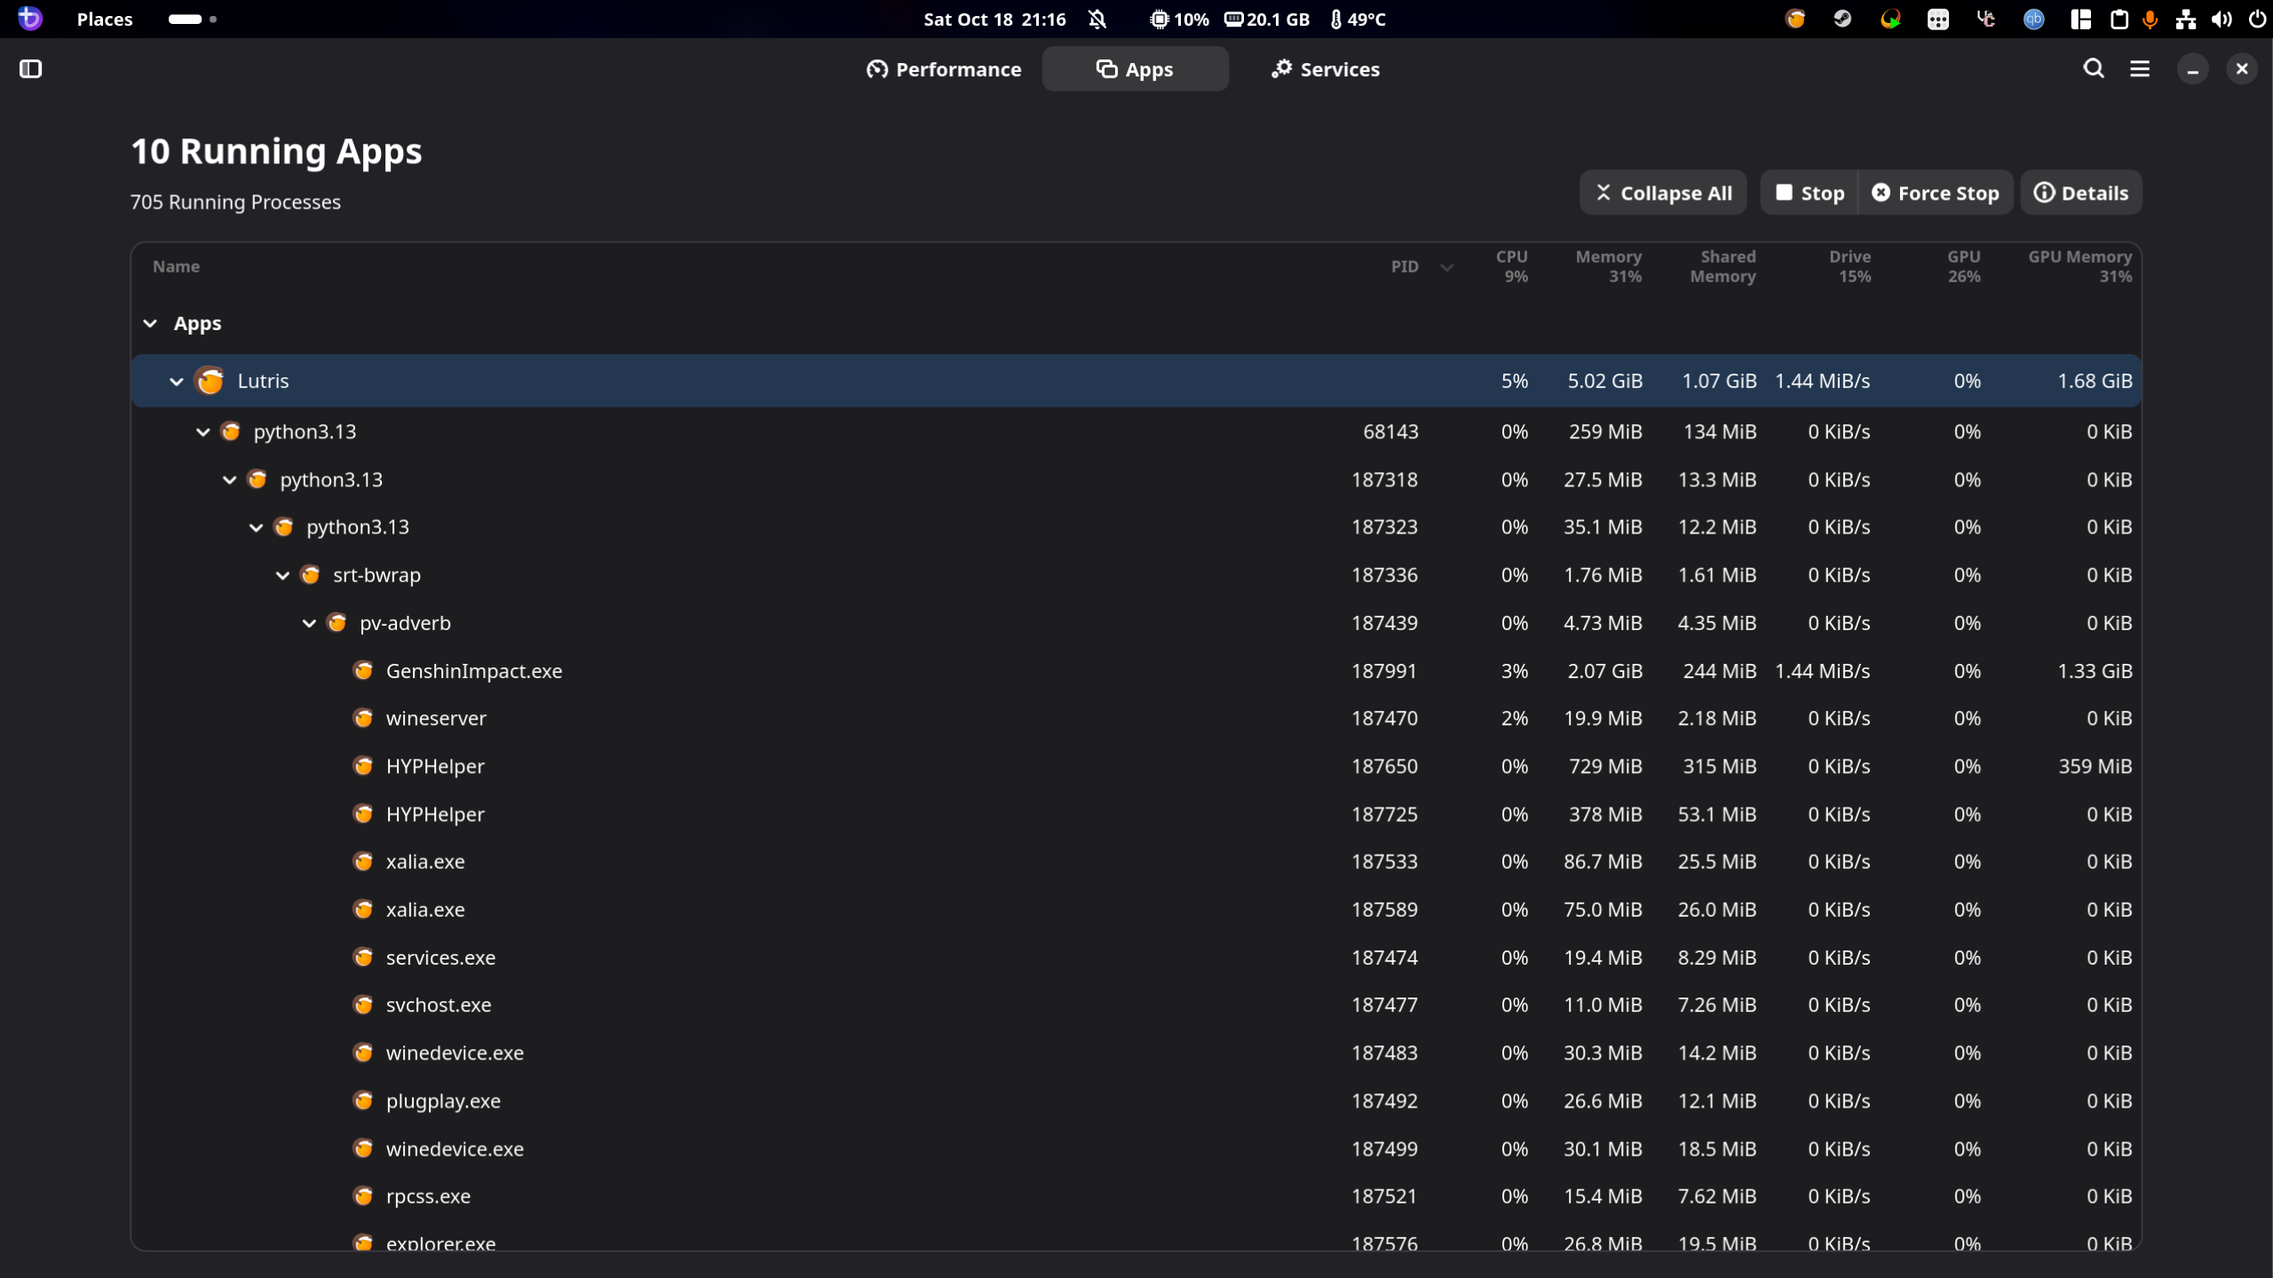This screenshot has height=1278, width=2273.
Task: Collapse the Apps group chevron
Action: (x=150, y=323)
